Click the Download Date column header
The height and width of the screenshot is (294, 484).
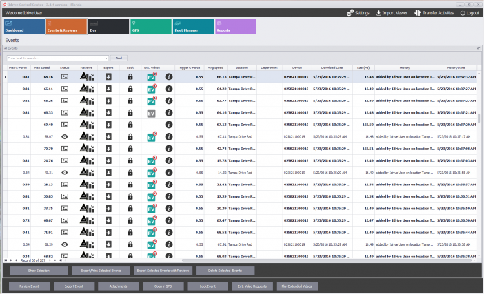point(332,67)
